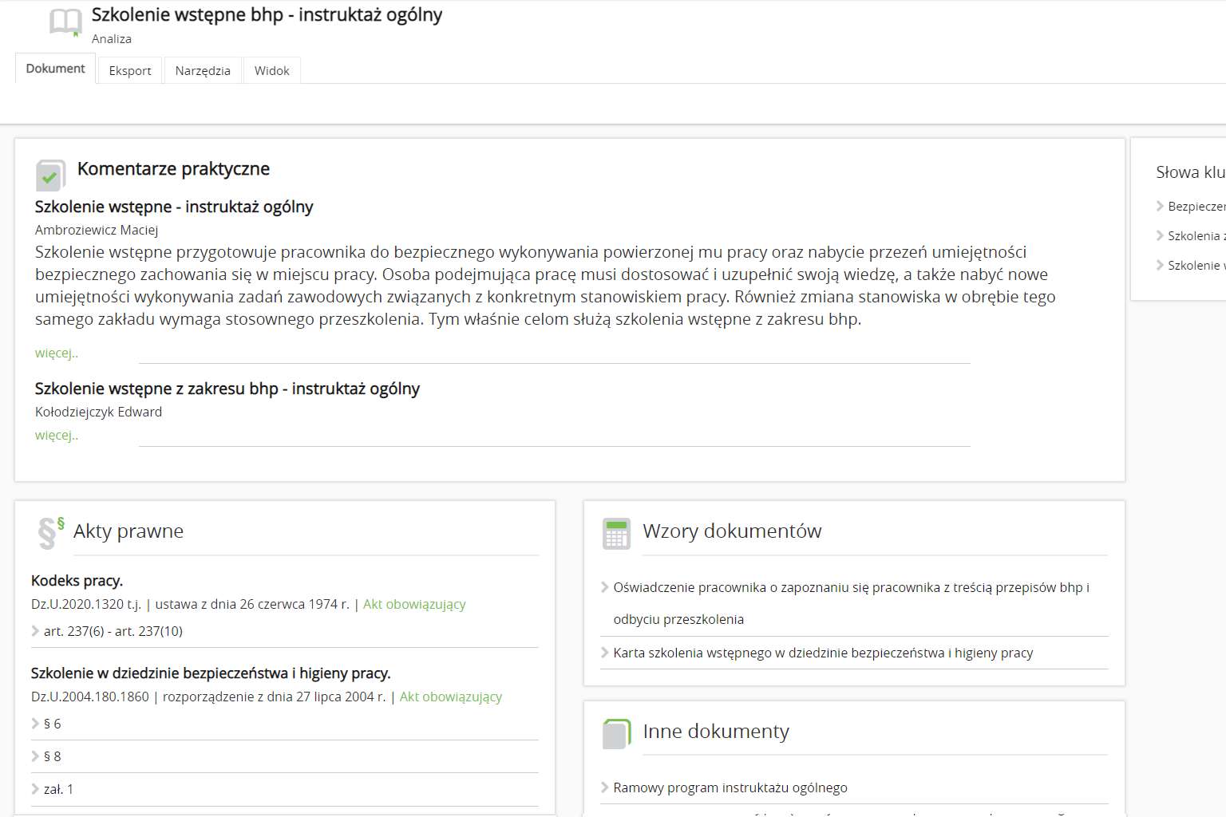Click the Akty prawne paragraph icon

(x=50, y=533)
